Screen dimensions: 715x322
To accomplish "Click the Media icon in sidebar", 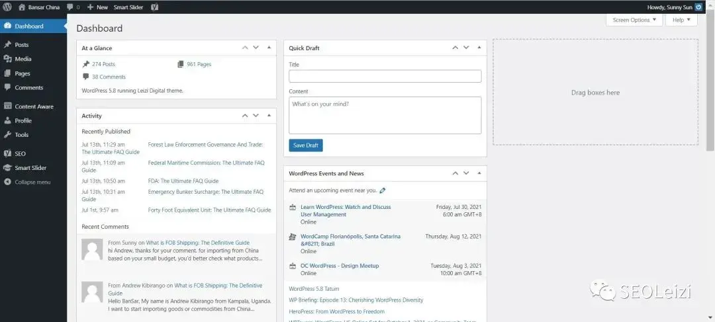I will click(x=8, y=59).
